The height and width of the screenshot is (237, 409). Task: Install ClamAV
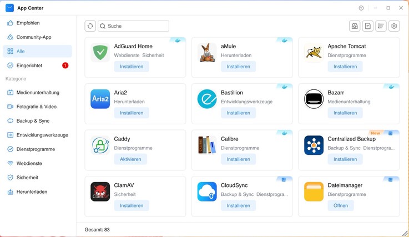pyautogui.click(x=132, y=205)
